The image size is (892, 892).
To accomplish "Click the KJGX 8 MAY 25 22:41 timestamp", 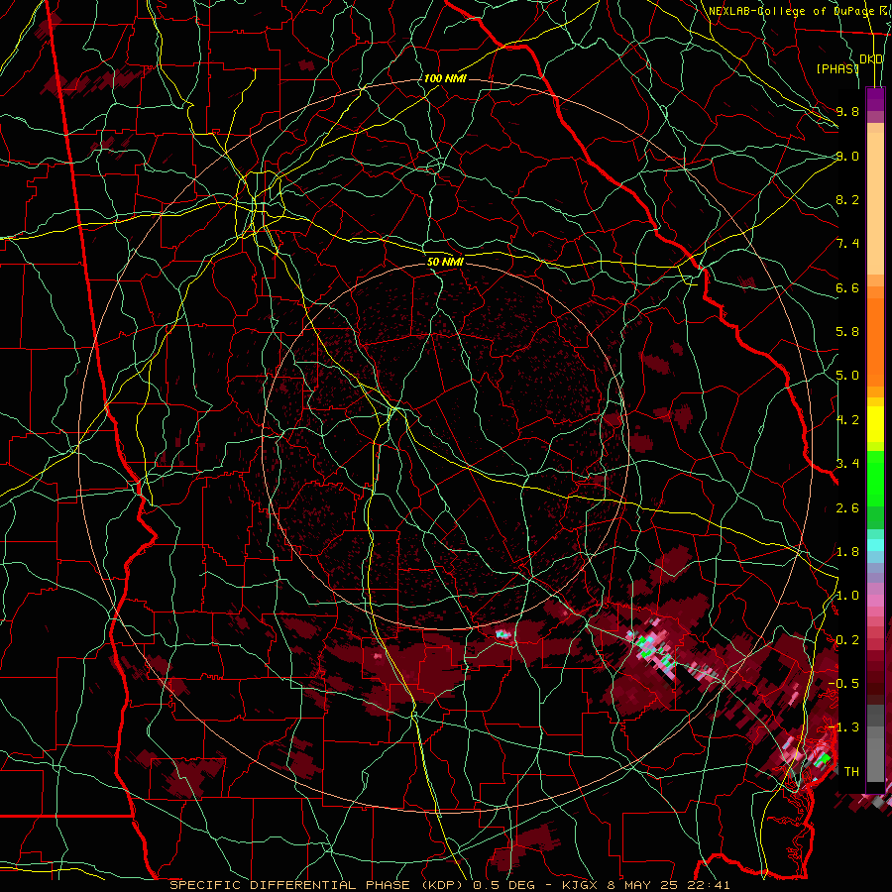I will tap(645, 885).
